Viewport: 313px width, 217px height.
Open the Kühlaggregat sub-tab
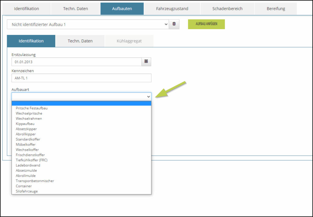[x=129, y=41]
